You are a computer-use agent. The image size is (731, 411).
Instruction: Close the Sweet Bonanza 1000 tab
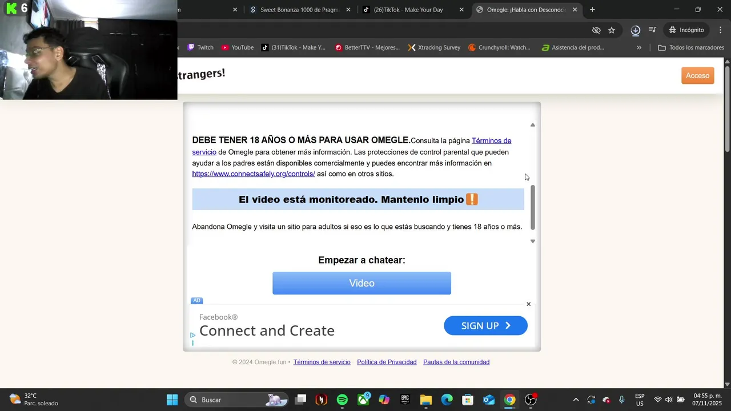pyautogui.click(x=348, y=10)
